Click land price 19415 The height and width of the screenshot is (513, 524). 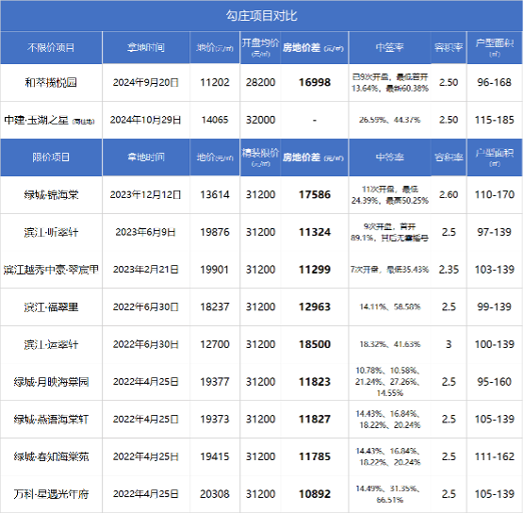(215, 456)
